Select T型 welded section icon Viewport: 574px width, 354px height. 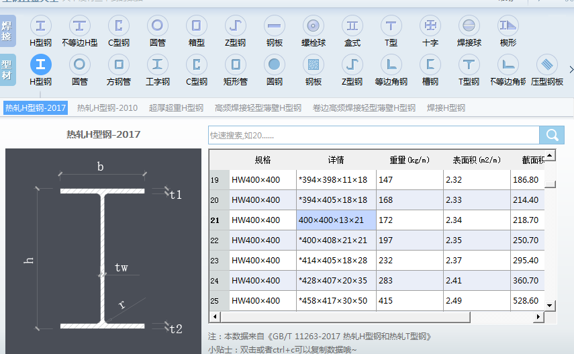(391, 26)
